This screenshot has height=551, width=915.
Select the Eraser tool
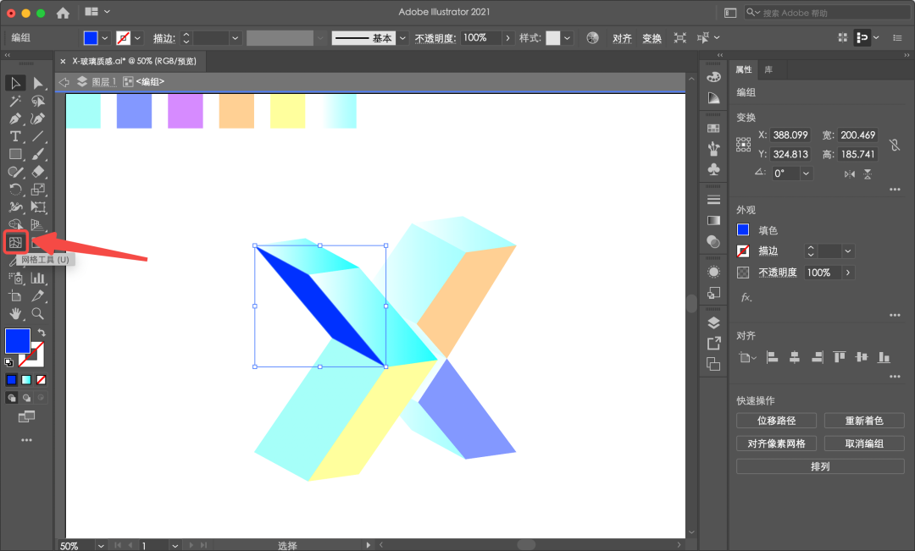click(x=38, y=172)
